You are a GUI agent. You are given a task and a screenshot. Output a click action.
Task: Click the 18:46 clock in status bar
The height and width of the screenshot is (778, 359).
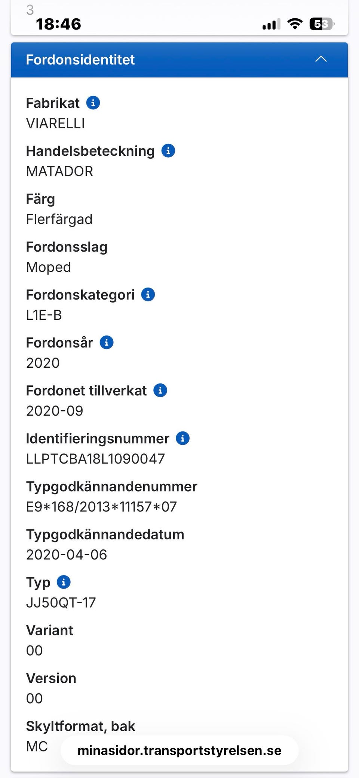(59, 24)
